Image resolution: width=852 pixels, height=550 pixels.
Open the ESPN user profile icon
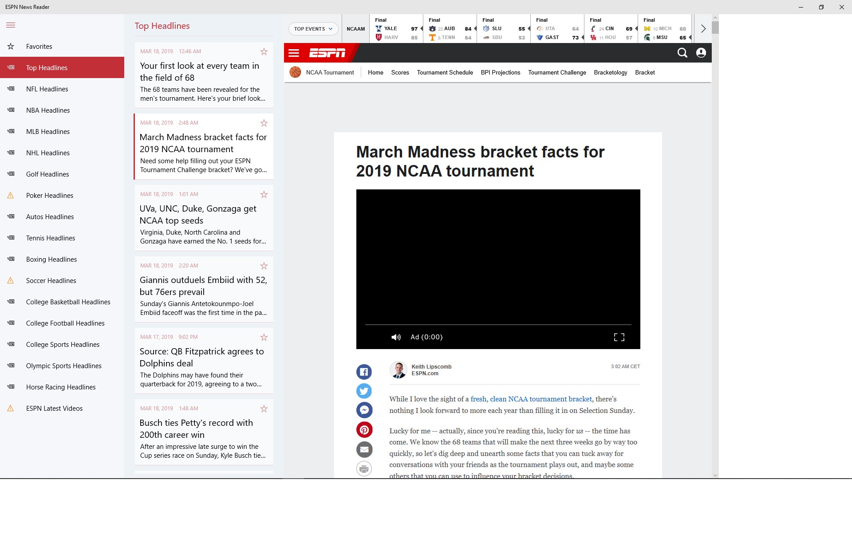coord(701,53)
